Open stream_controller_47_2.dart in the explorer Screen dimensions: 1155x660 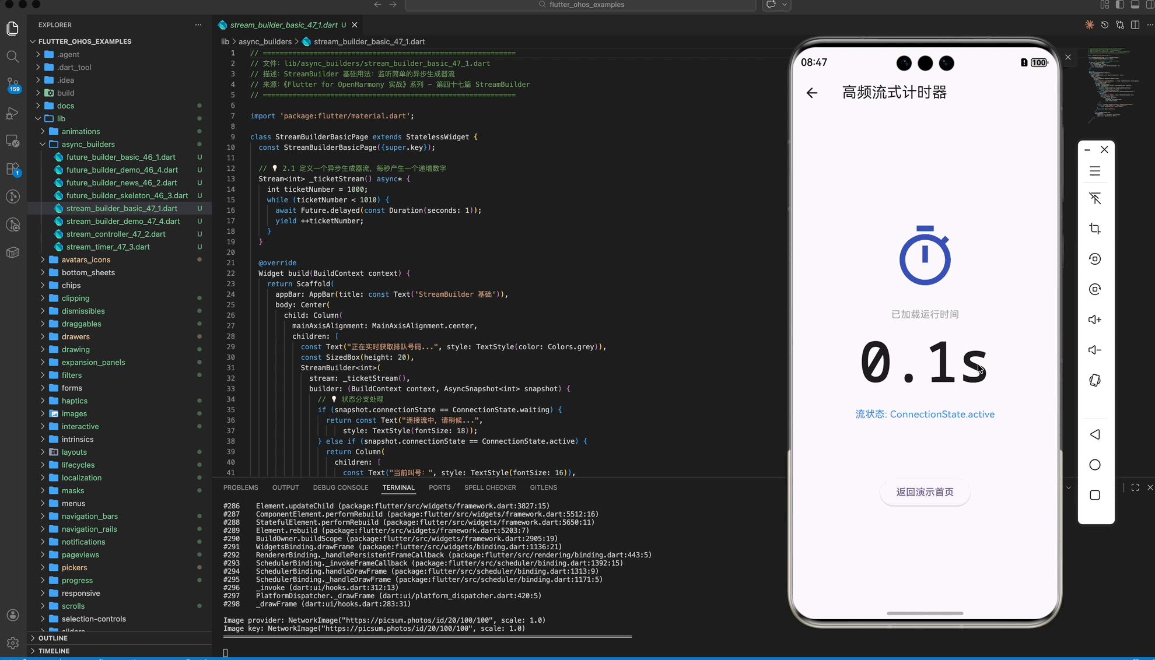(116, 234)
